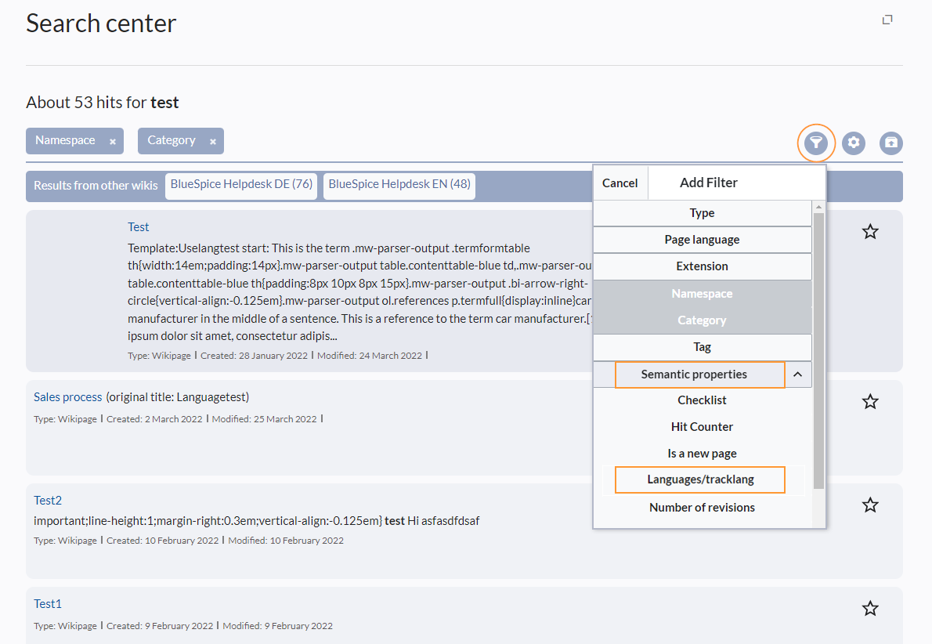Screen dimensions: 932x644
Task: Click the Add Filter dialog title
Action: tap(709, 183)
